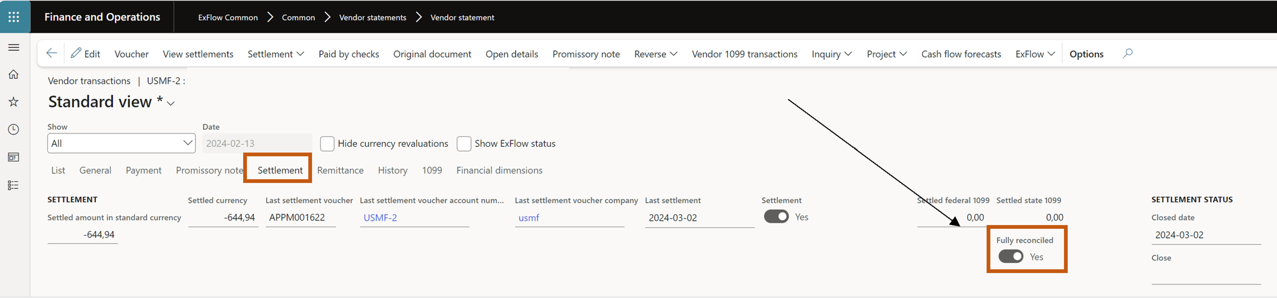Click the search magnifier icon in action bar
The image size is (1277, 298).
coord(1127,53)
